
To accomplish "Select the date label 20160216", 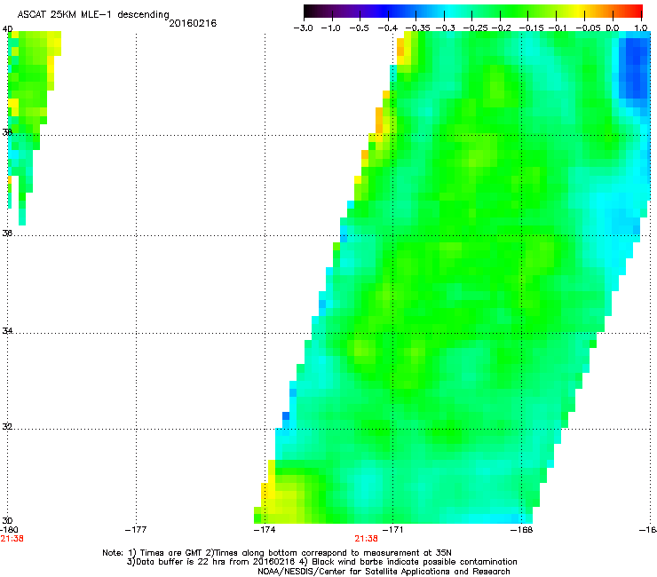I will click(x=193, y=23).
